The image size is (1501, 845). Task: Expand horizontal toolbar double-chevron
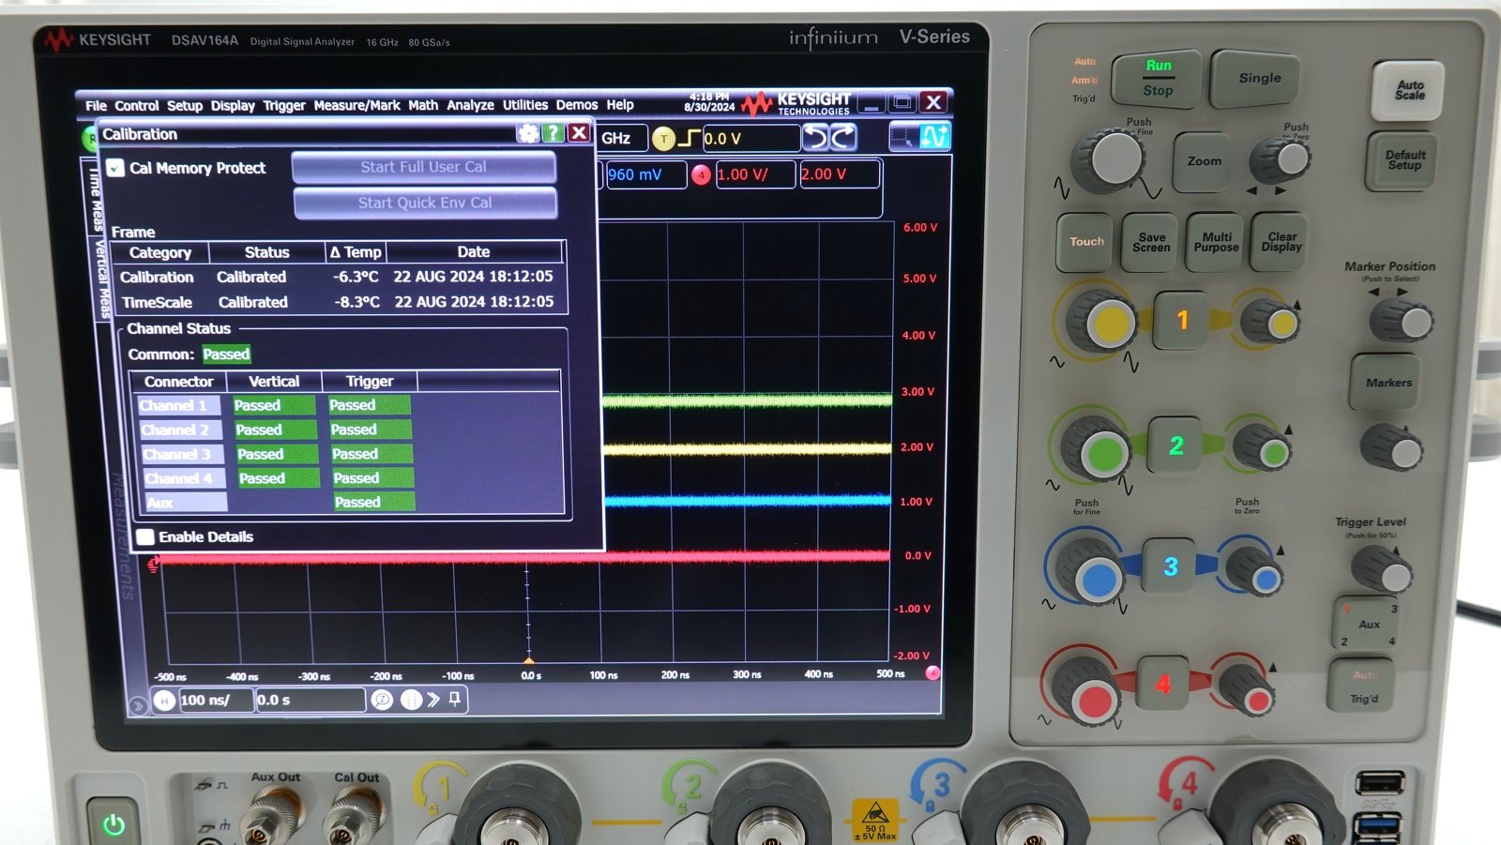point(433,700)
